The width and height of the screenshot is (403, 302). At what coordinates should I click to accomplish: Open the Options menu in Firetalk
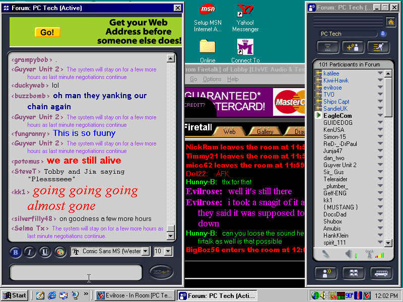(212, 80)
